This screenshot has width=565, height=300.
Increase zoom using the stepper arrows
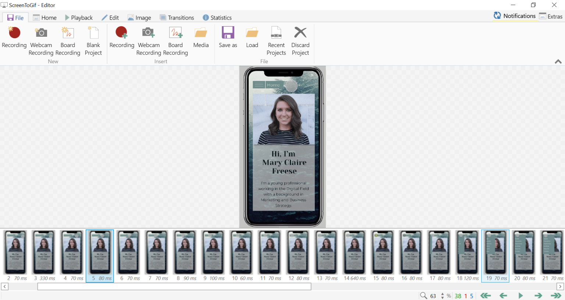click(x=443, y=294)
